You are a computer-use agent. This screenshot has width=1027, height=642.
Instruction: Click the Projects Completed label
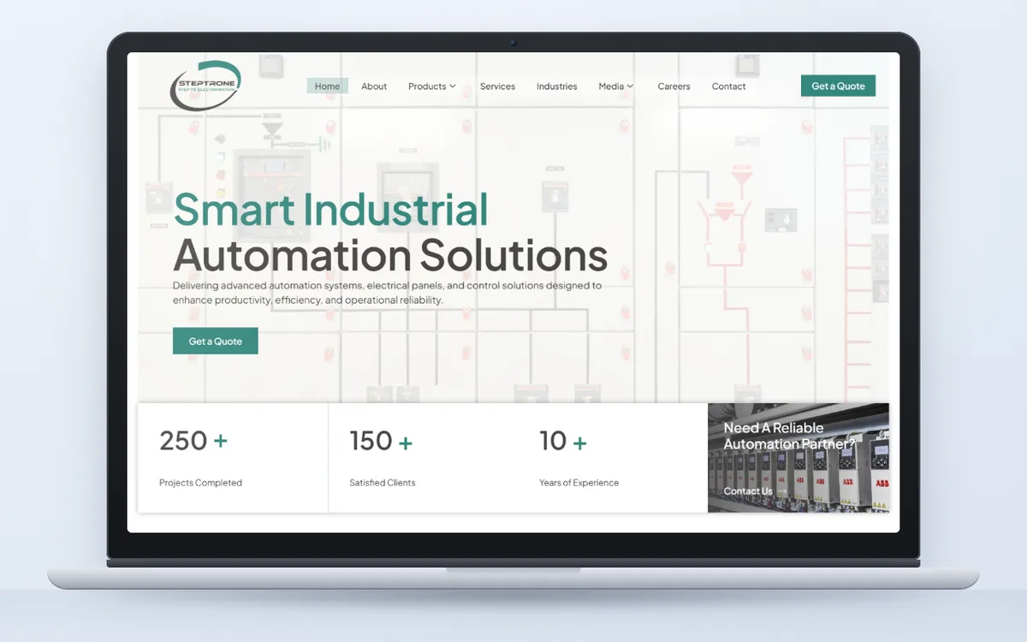tap(200, 483)
